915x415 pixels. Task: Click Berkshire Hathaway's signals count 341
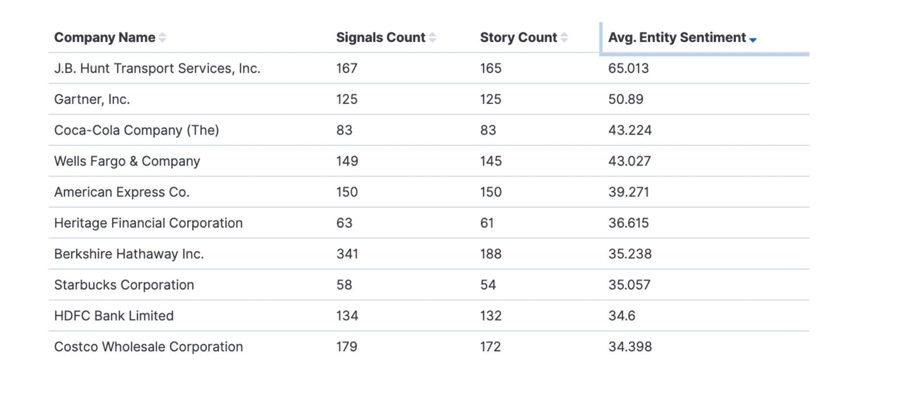[347, 254]
